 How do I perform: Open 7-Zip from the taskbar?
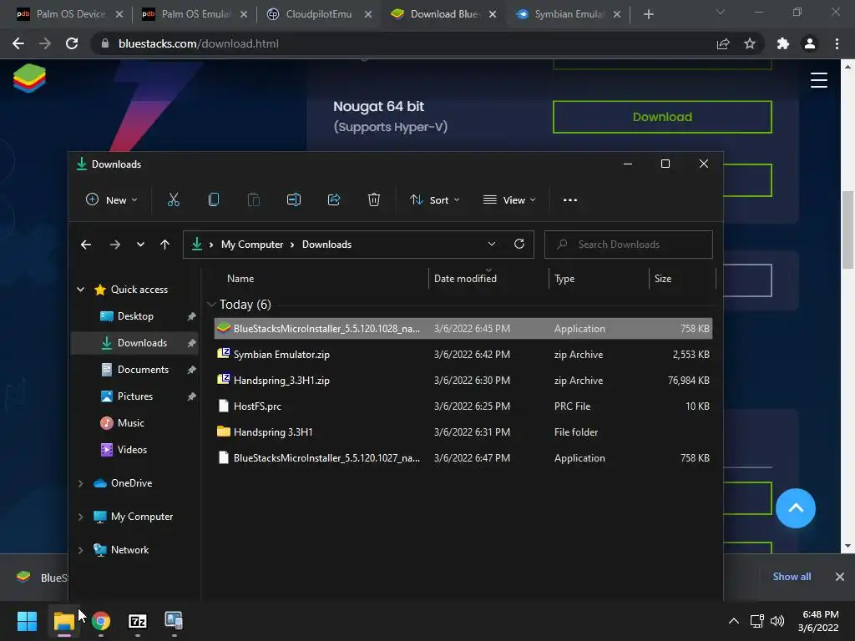(138, 621)
